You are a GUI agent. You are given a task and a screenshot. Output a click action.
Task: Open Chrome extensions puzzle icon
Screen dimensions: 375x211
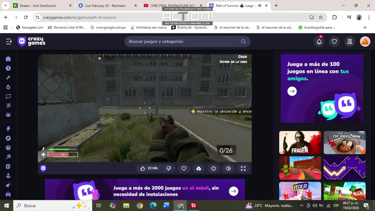(x=335, y=17)
